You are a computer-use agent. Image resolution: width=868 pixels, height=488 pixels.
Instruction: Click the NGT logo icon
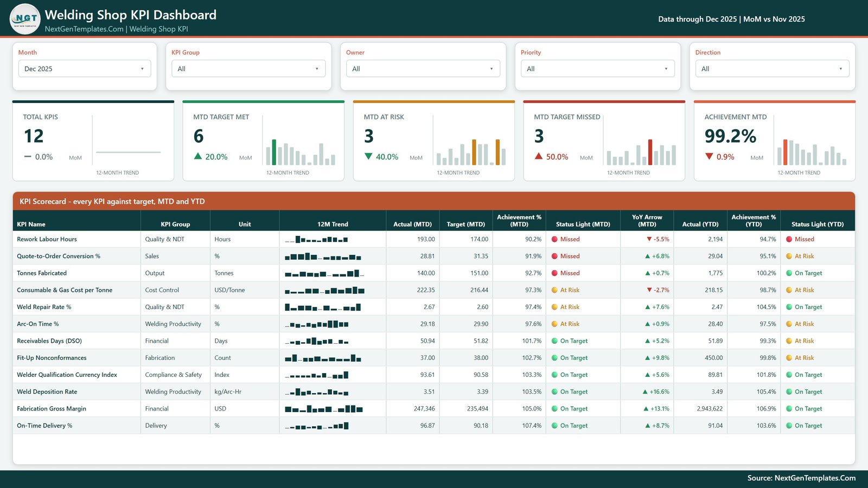(x=25, y=19)
